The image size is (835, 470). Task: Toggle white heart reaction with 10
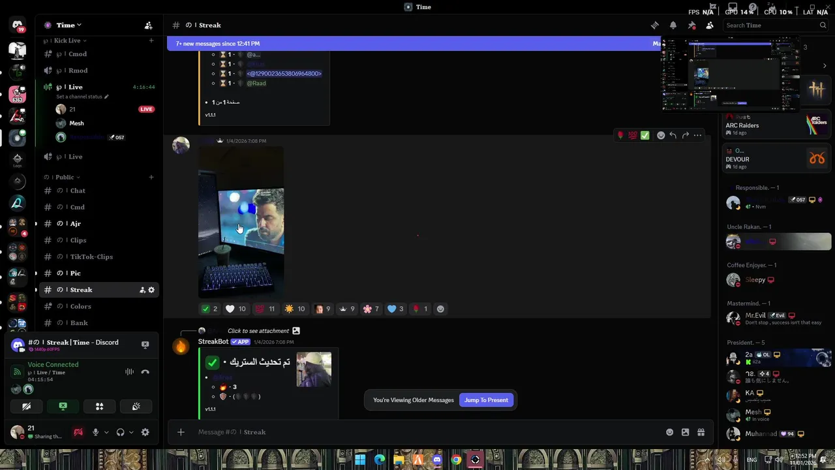click(235, 309)
